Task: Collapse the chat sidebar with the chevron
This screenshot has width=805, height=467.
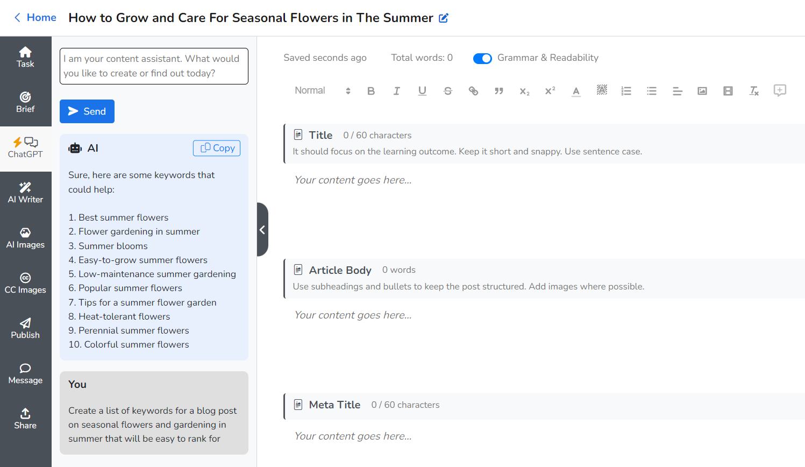Action: coord(263,230)
